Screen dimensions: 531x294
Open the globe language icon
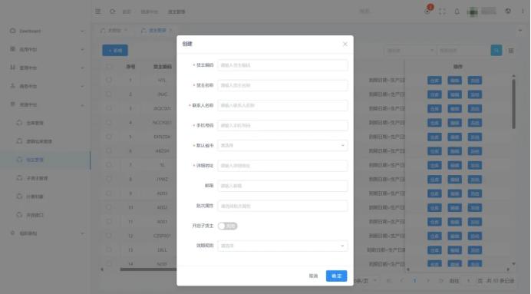coord(508,12)
